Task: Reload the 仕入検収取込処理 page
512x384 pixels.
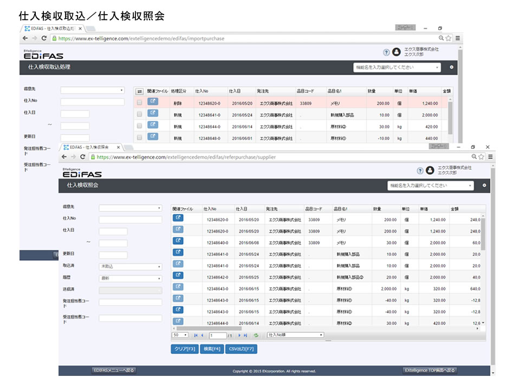Action: pos(44,38)
